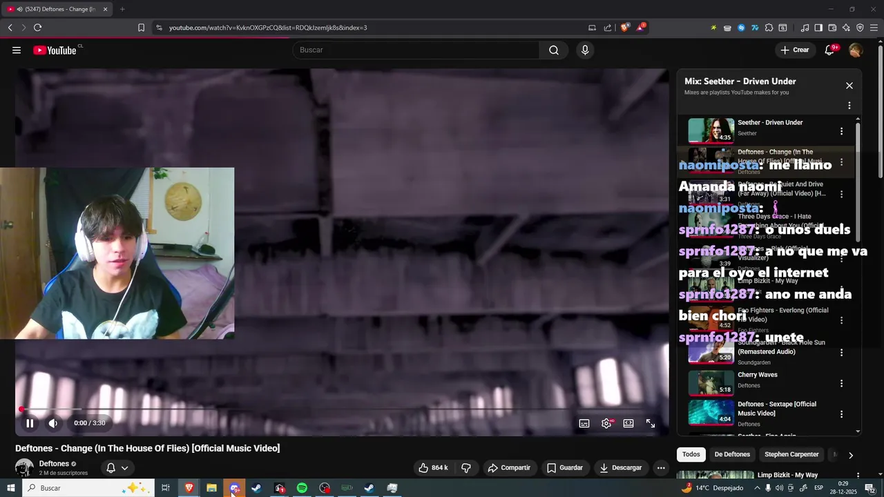Screen dimensions: 884x497
Task: Dislike the video
Action: (x=466, y=467)
